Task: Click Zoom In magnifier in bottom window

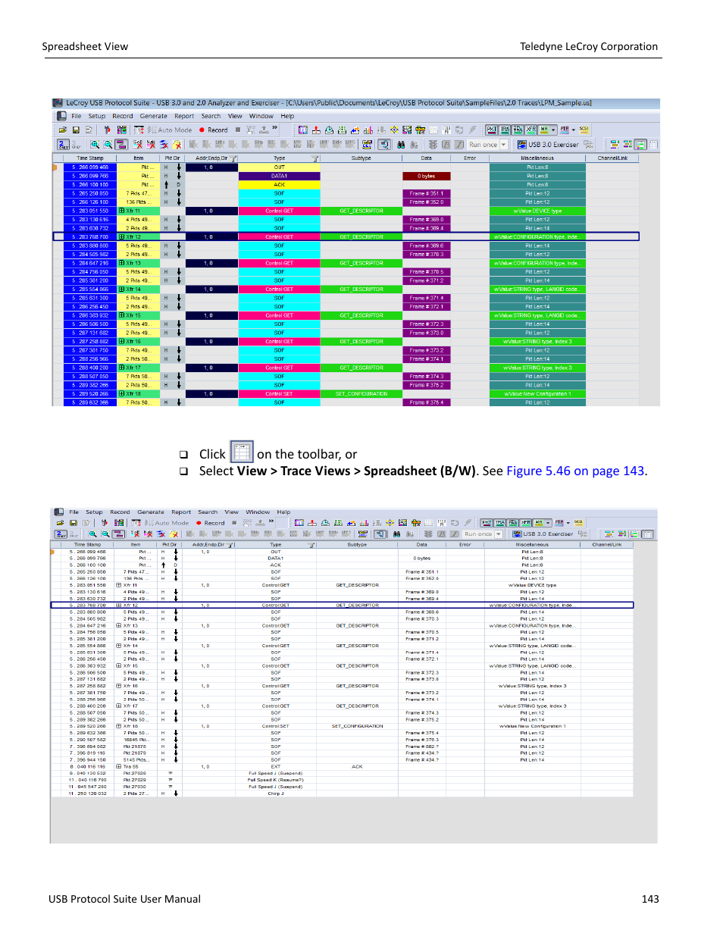Action: [x=92, y=534]
